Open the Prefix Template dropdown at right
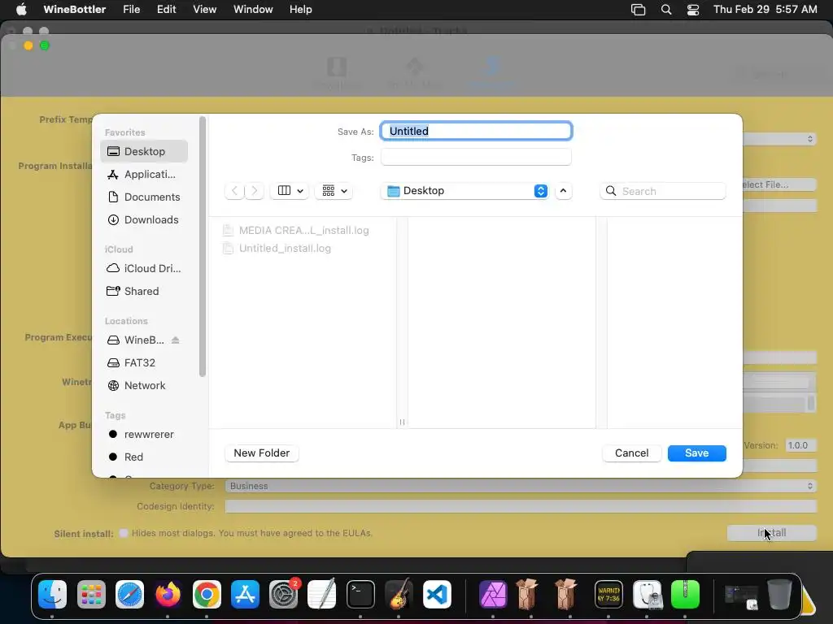This screenshot has width=833, height=624. pos(779,139)
